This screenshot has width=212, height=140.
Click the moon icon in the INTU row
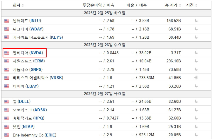coord(196,21)
